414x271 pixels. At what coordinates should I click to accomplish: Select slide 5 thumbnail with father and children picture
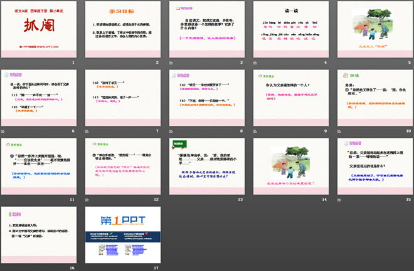[375, 29]
